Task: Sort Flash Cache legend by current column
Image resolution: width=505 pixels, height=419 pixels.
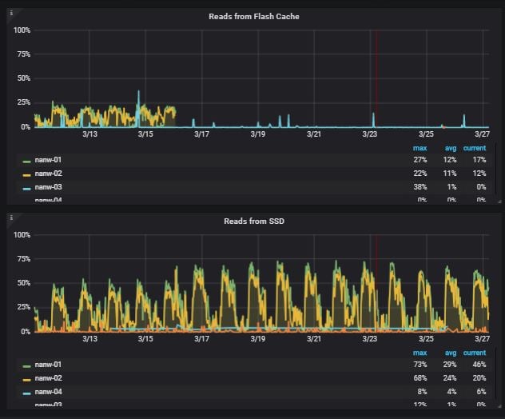Action: (475, 148)
